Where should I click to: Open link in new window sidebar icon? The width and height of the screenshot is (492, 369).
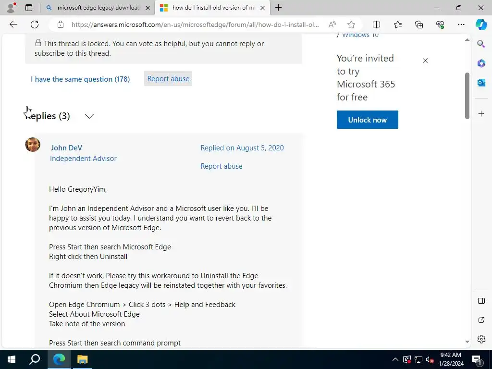pyautogui.click(x=481, y=320)
